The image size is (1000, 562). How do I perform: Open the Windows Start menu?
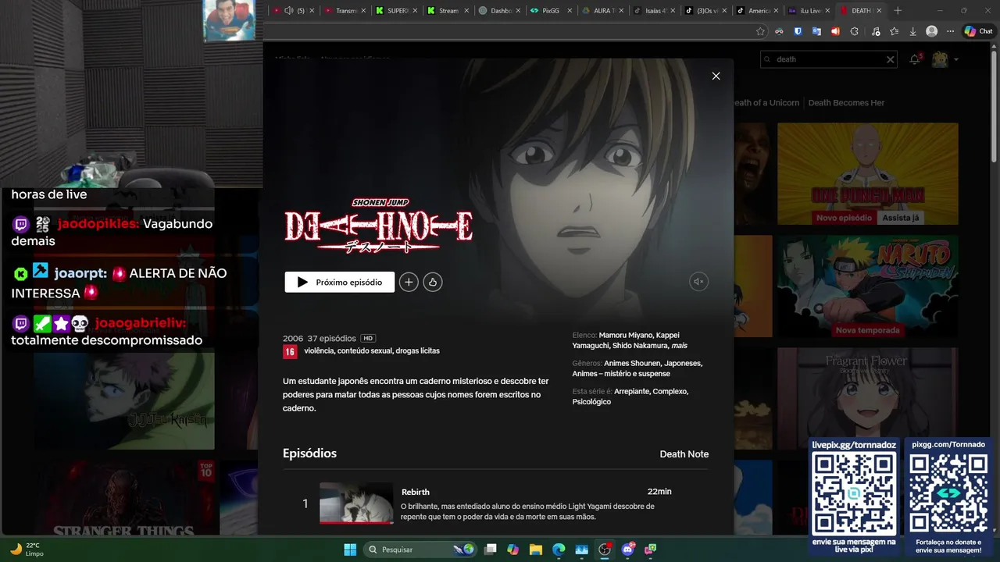(350, 550)
